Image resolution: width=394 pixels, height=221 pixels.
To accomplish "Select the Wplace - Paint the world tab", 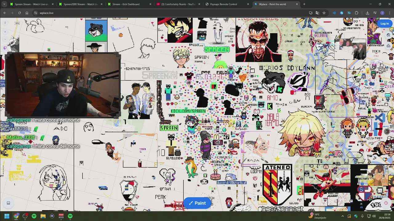I will [276, 4].
